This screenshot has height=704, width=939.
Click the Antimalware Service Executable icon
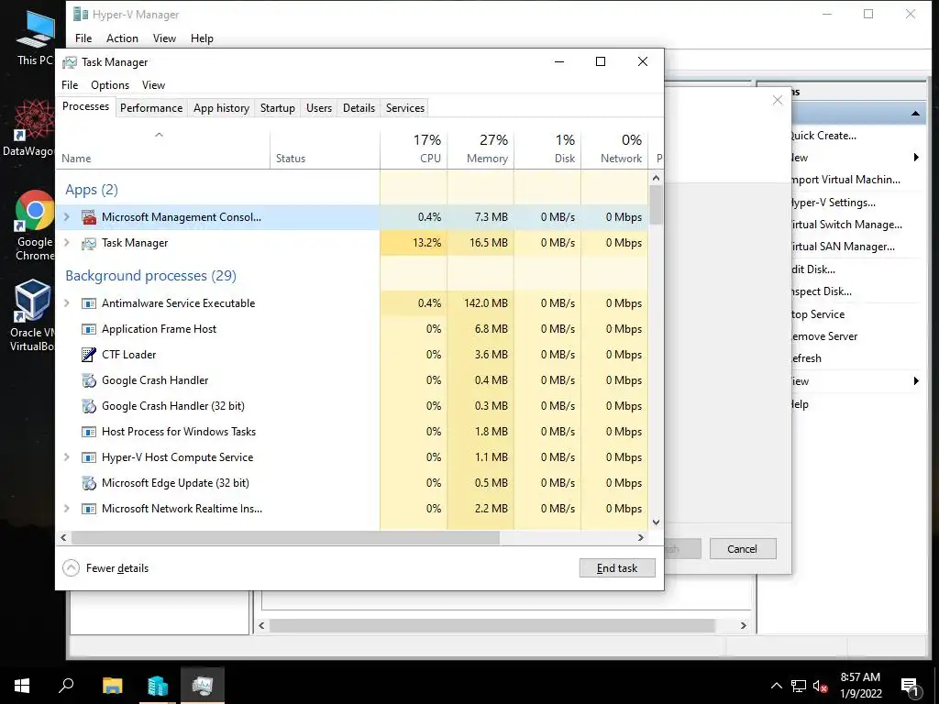(x=89, y=303)
